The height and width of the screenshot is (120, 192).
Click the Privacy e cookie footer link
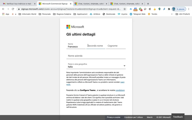coord(114,117)
